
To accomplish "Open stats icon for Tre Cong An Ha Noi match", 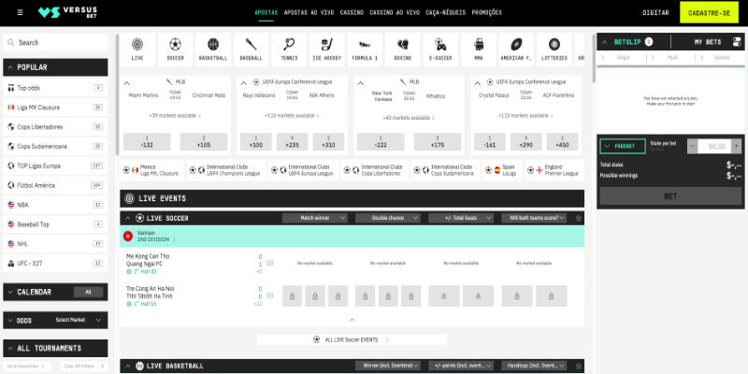I will (x=270, y=295).
